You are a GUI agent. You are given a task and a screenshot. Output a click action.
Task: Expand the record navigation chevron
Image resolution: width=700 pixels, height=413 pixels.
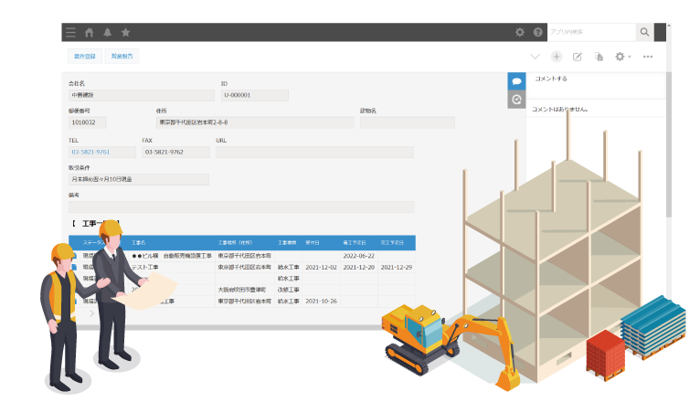pyautogui.click(x=536, y=57)
